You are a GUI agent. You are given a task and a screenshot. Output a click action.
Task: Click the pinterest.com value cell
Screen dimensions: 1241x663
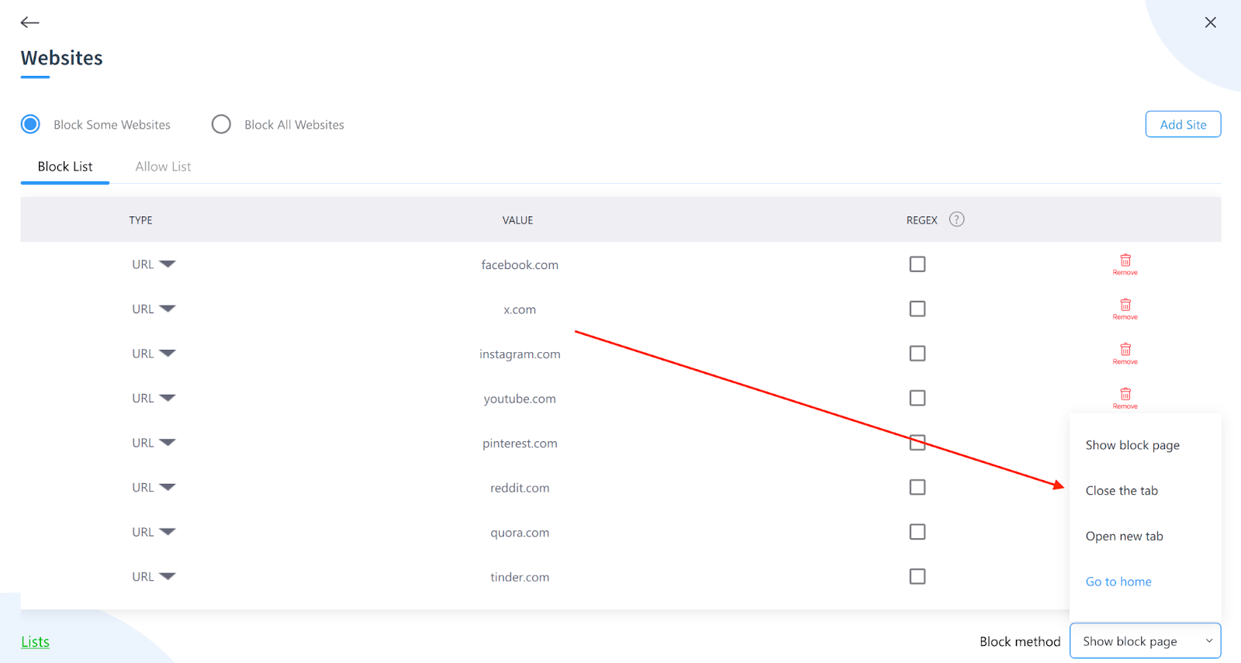pyautogui.click(x=520, y=444)
